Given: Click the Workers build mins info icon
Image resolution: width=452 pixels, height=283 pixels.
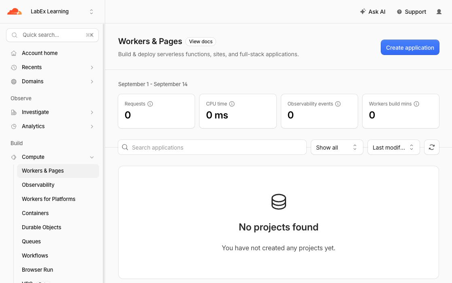Looking at the screenshot, I should tap(416, 104).
